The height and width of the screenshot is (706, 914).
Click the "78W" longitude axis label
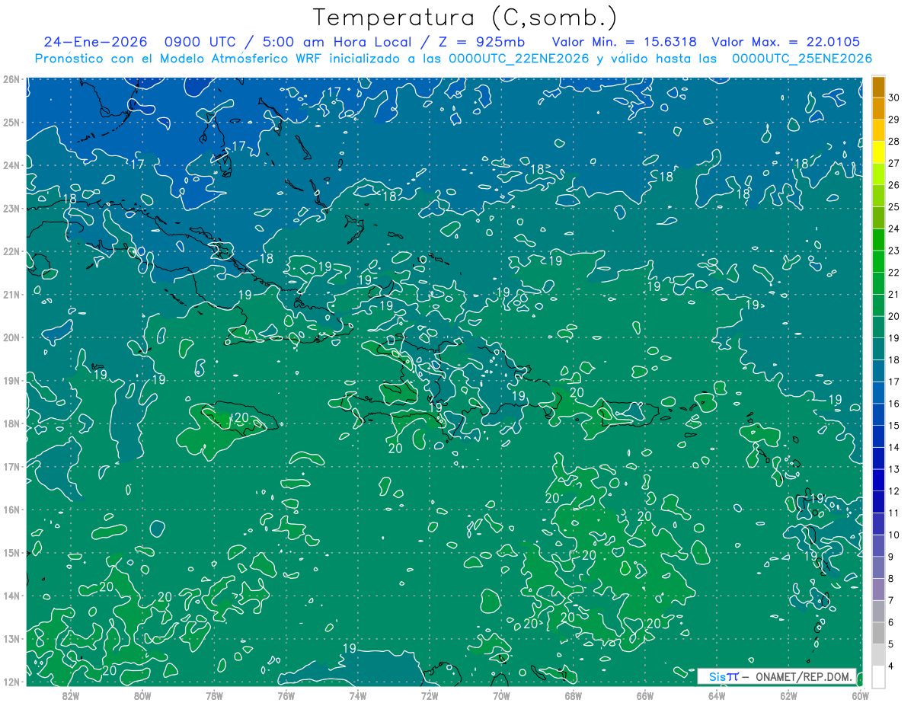[214, 695]
